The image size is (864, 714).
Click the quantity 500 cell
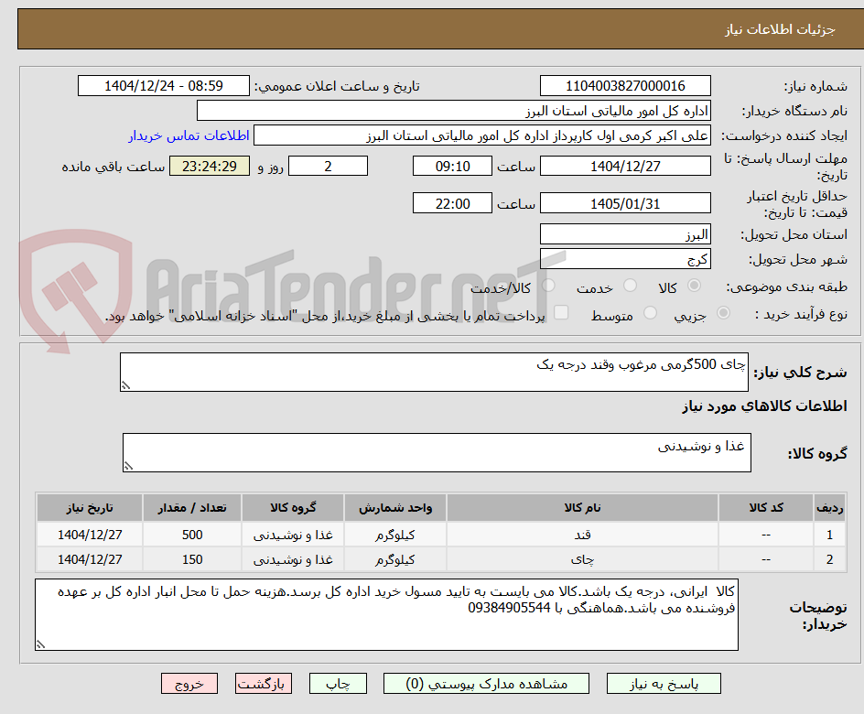(192, 535)
